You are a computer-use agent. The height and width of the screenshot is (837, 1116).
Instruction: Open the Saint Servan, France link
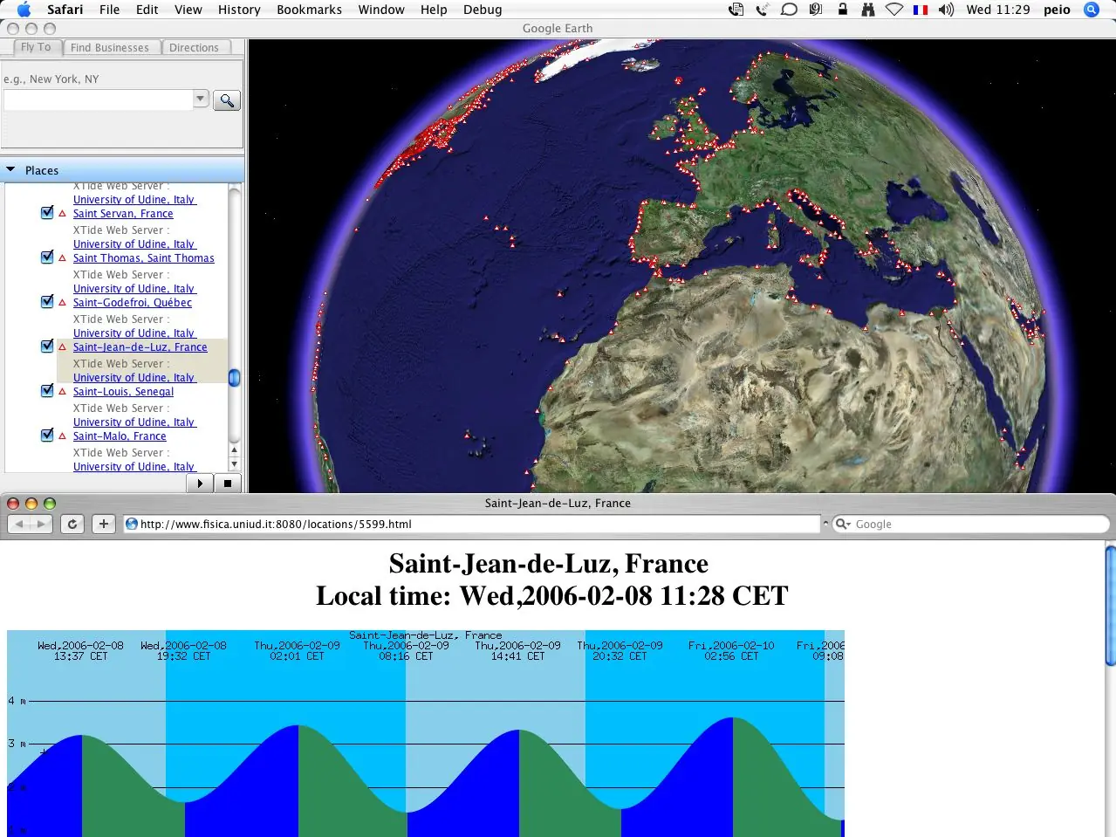pyautogui.click(x=123, y=214)
